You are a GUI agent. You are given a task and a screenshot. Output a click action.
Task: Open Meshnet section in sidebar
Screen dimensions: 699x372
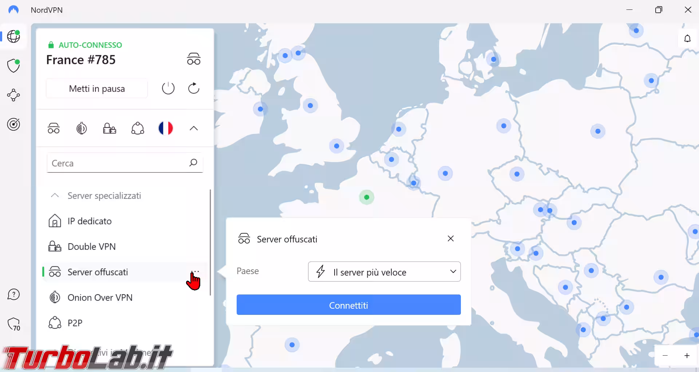(13, 95)
